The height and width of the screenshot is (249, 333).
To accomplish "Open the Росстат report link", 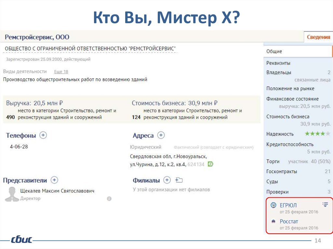I will click(289, 221).
